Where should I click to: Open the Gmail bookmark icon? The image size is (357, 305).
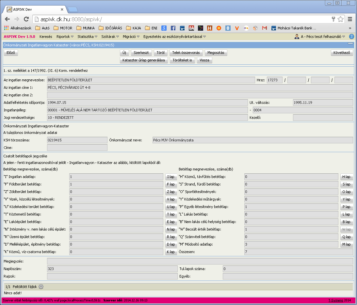click(264, 28)
